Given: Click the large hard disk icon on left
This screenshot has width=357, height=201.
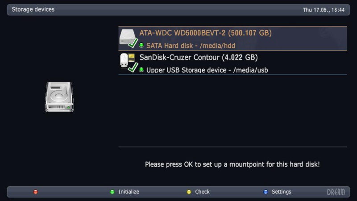Looking at the screenshot, I should tap(59, 97).
